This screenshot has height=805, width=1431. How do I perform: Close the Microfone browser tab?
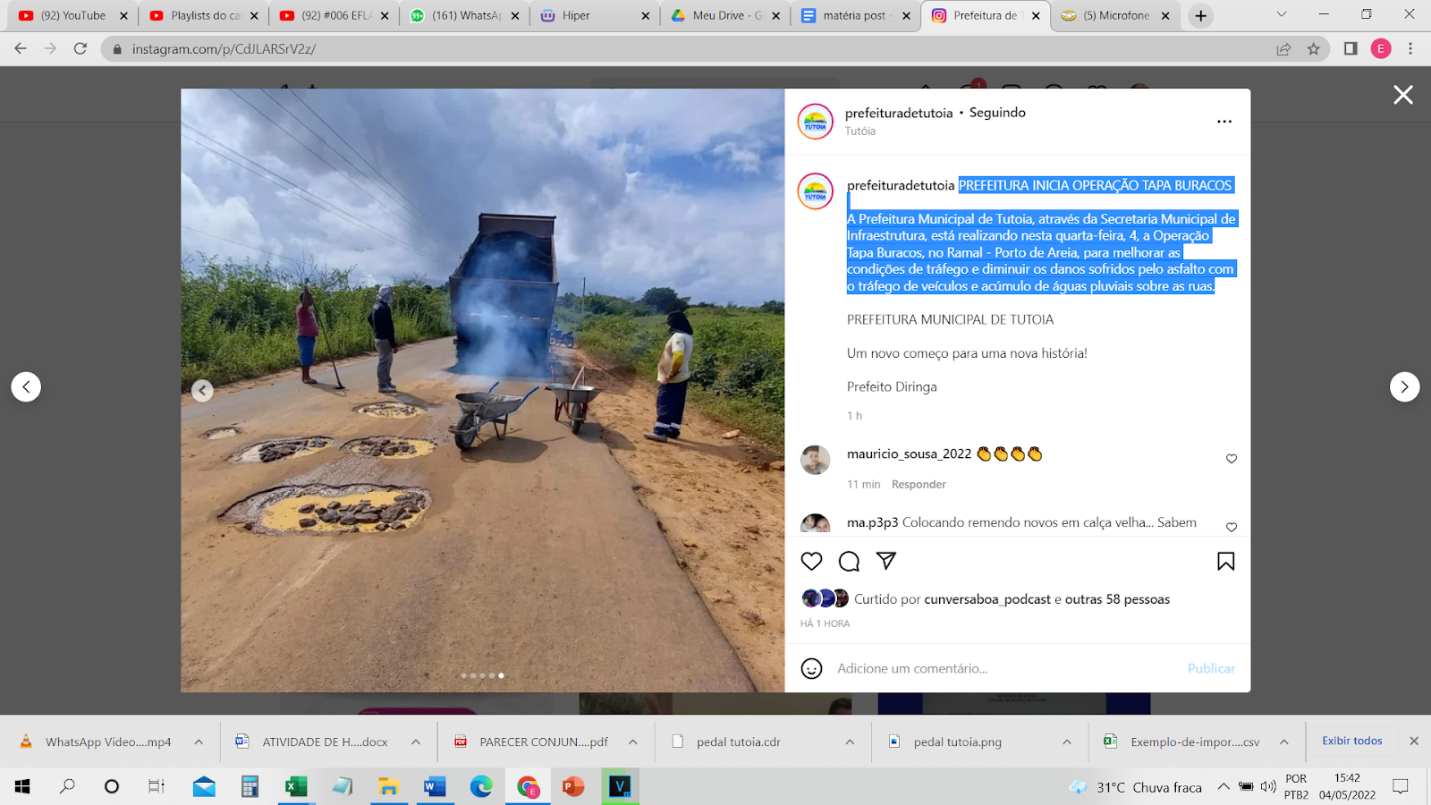click(x=1165, y=16)
